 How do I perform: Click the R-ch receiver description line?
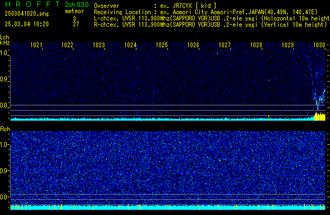pos(210,25)
